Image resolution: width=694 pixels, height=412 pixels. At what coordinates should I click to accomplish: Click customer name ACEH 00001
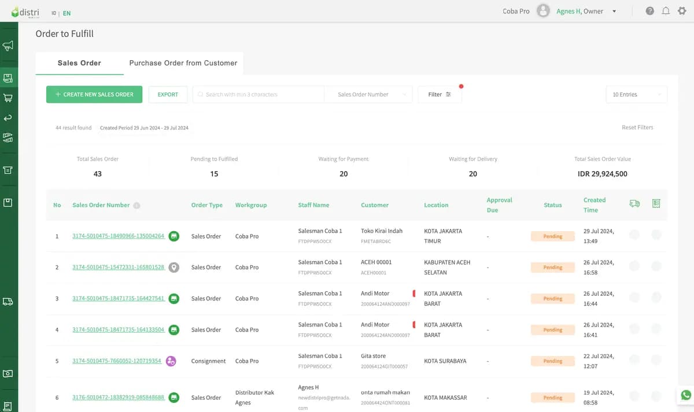[376, 262]
